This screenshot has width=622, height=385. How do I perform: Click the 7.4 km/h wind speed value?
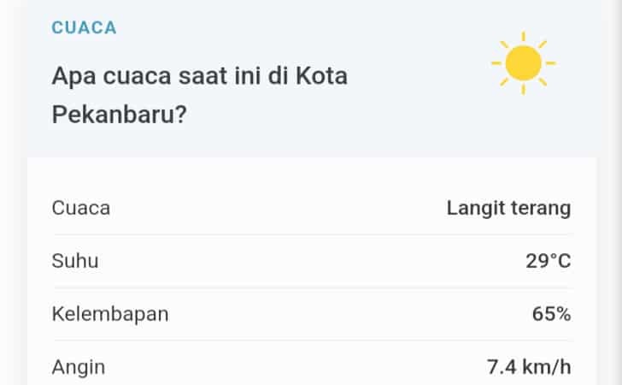529,367
